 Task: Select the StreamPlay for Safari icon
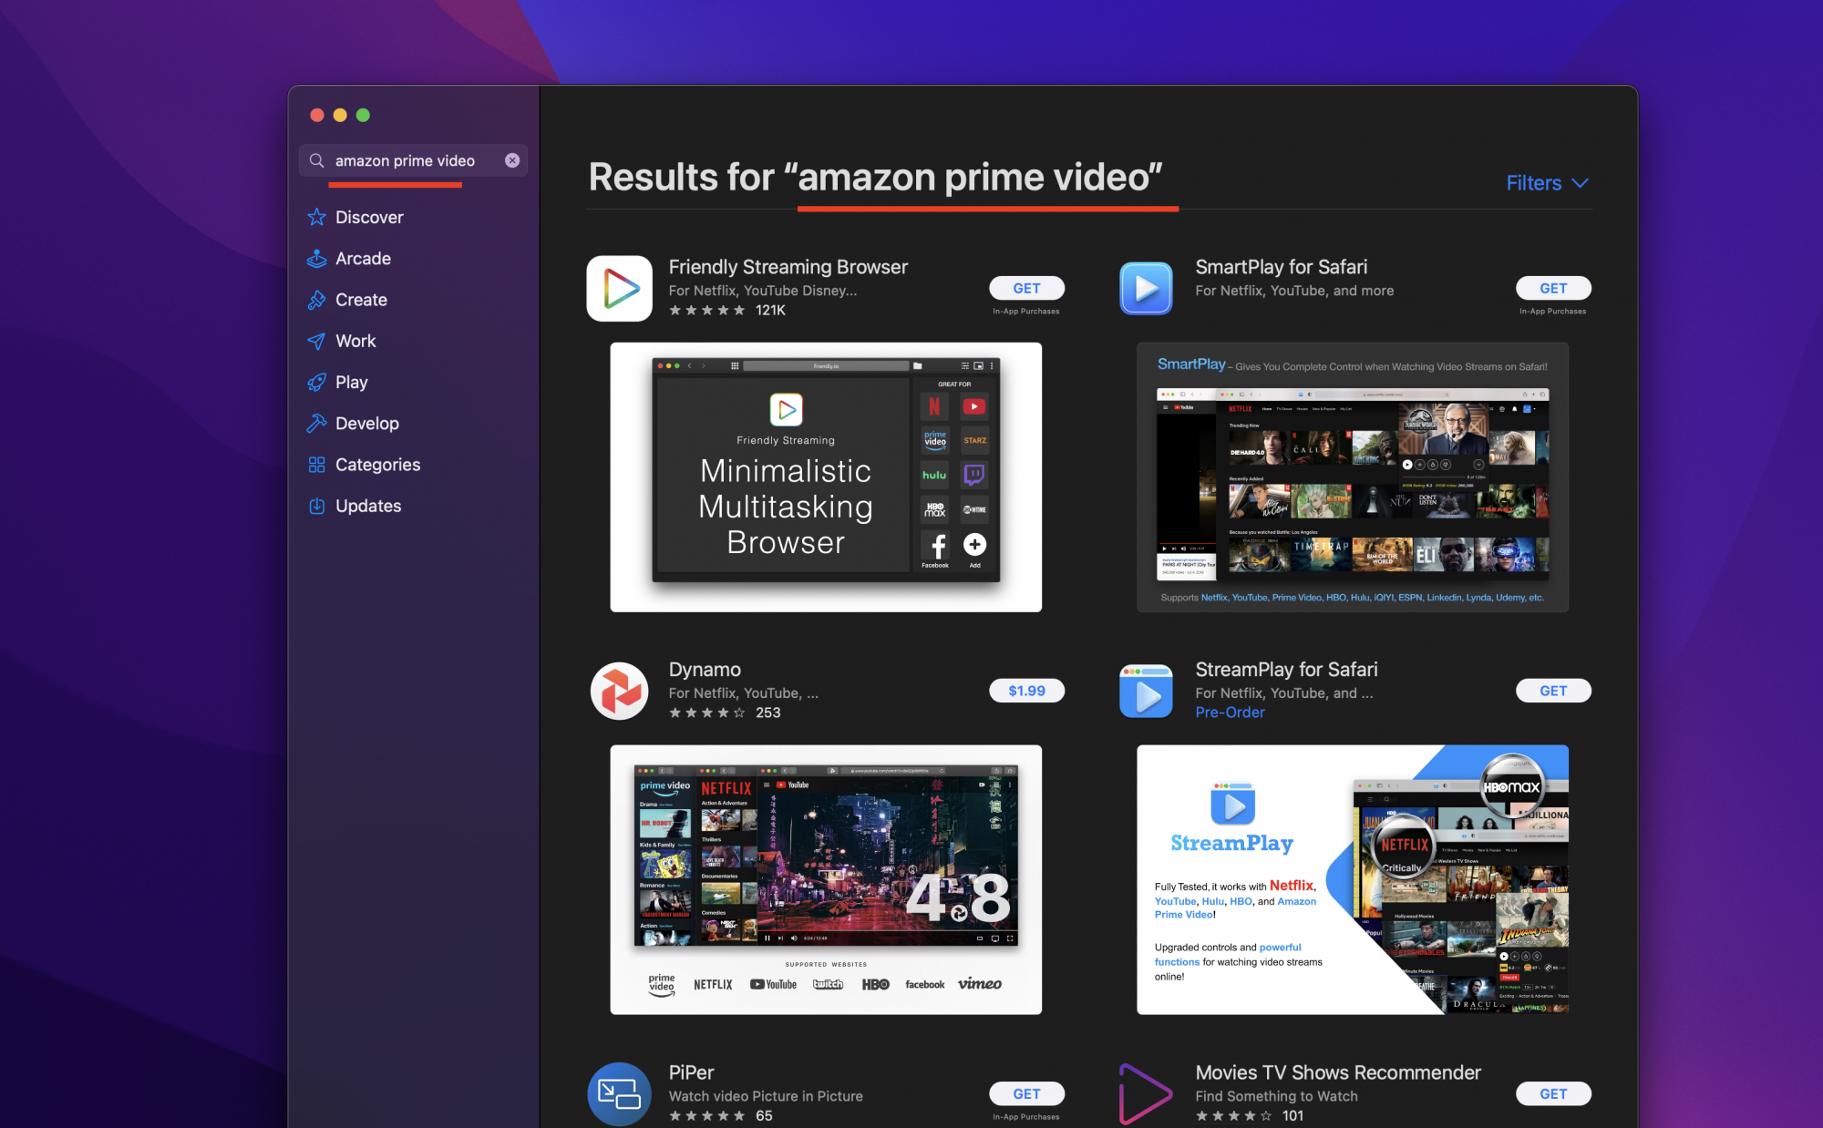pos(1146,691)
